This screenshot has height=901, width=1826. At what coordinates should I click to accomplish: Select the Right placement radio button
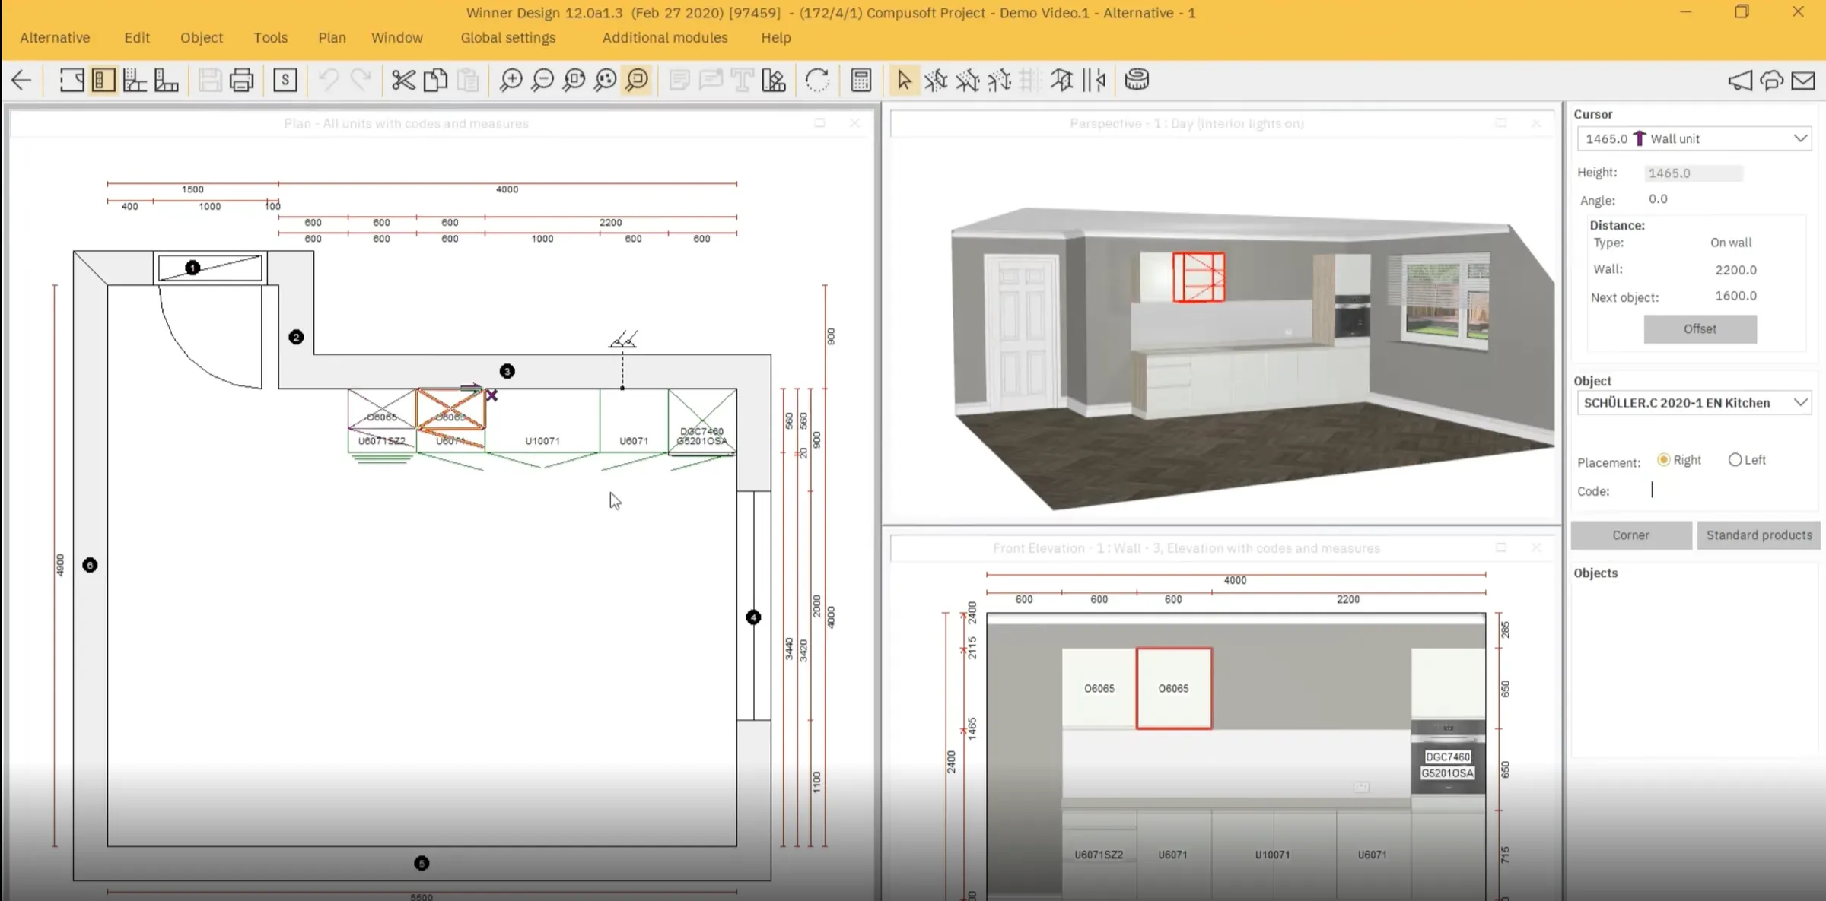coord(1663,459)
